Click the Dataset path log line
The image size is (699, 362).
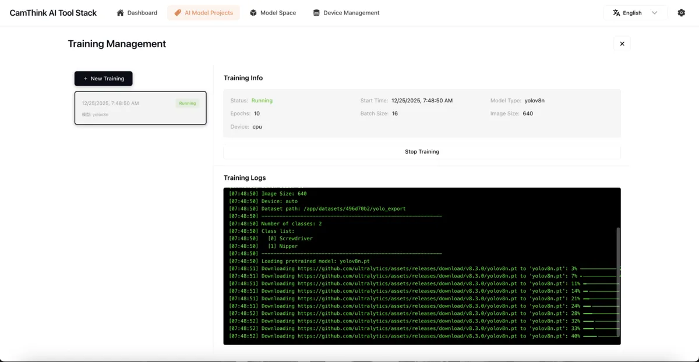point(317,208)
